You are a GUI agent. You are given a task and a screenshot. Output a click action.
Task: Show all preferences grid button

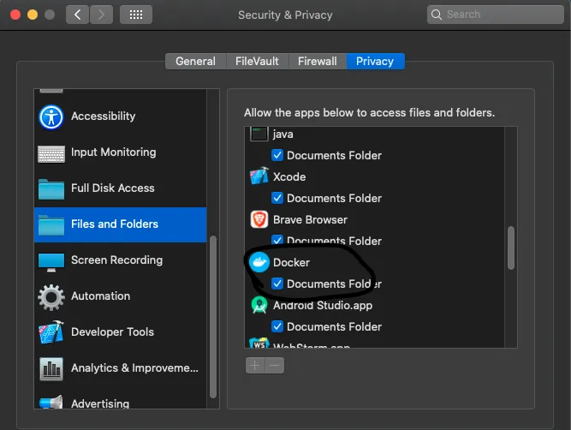135,15
